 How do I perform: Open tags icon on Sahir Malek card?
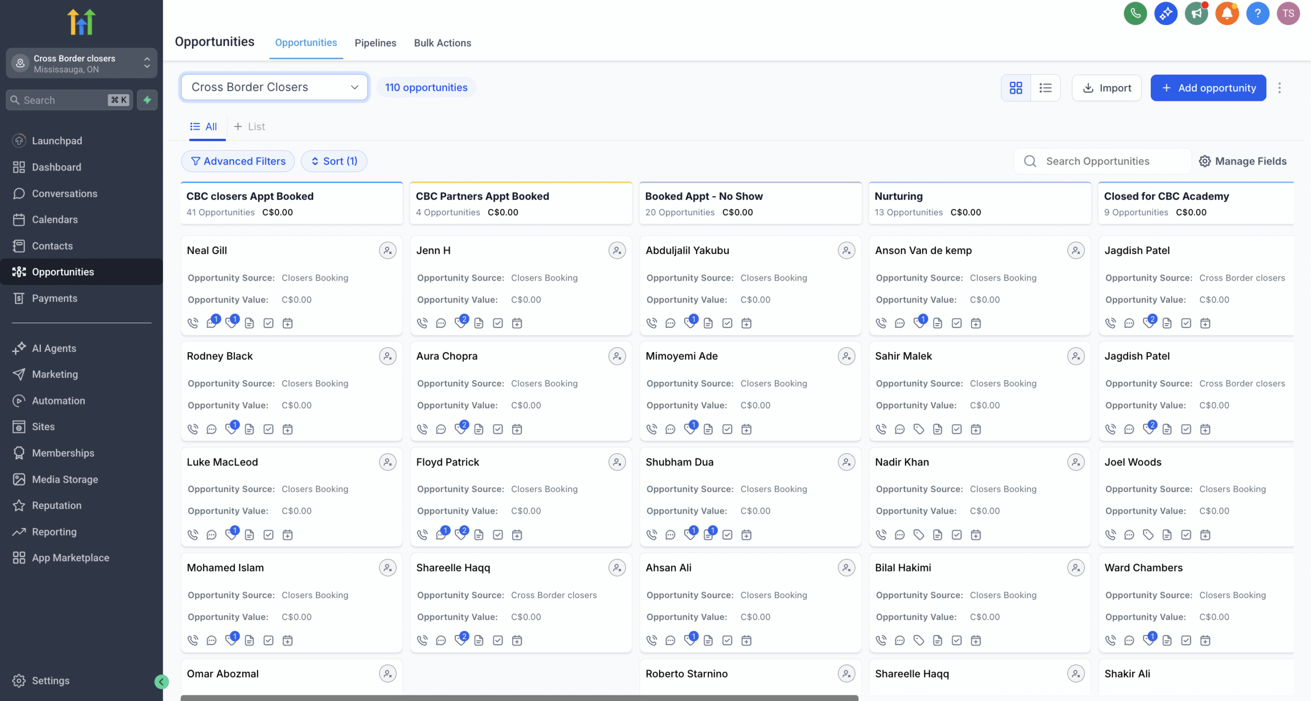coord(919,429)
